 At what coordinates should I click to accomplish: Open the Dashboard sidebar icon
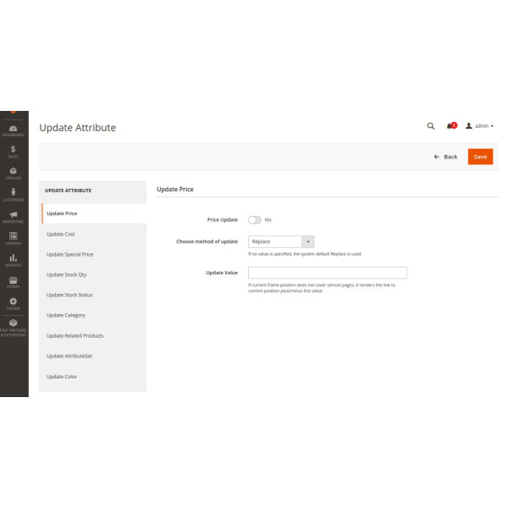(x=13, y=130)
